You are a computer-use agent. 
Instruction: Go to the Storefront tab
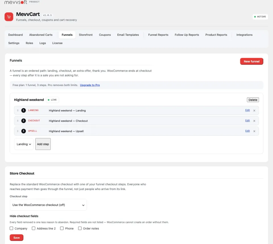pos(86,35)
